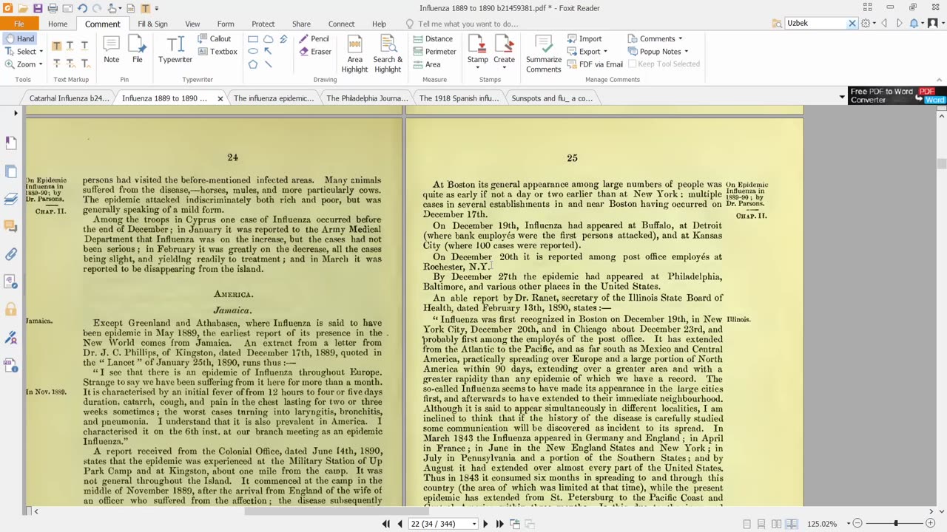Click FDF via Email
947x532 pixels.
pos(595,64)
